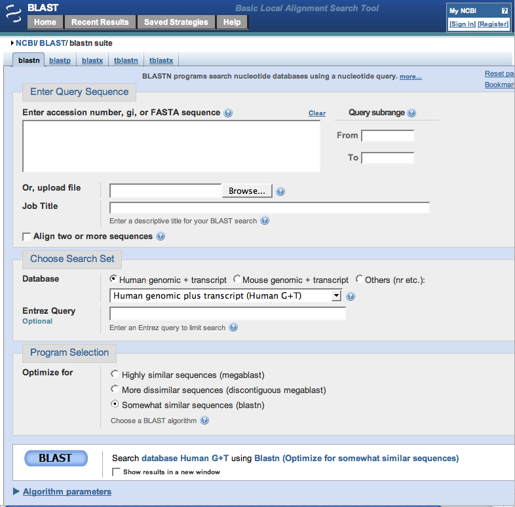Enable Align two or more sequences checkbox
The image size is (515, 507).
click(27, 236)
